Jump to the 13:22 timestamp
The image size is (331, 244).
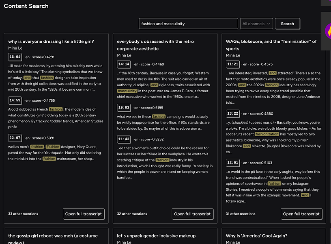tap(233, 114)
